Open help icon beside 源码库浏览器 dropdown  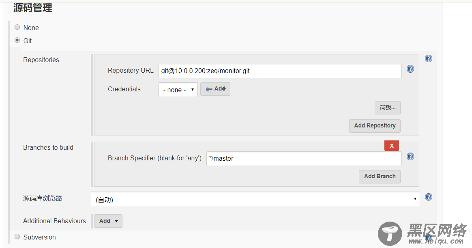point(428,197)
